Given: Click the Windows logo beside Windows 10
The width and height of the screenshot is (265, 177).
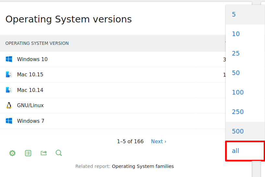Looking at the screenshot, I should coord(9,59).
